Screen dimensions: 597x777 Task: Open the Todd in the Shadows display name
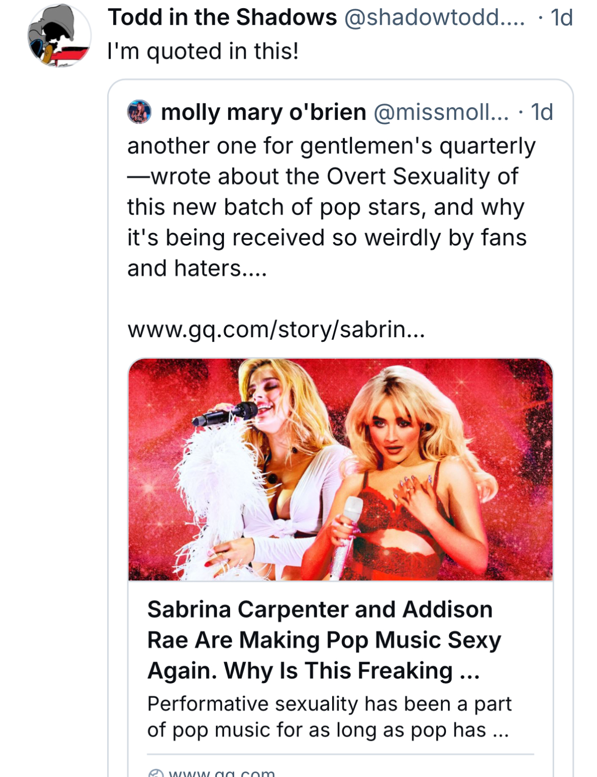click(x=222, y=17)
